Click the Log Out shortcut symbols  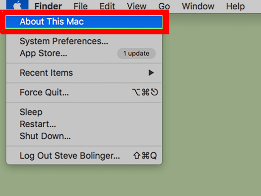click(145, 156)
